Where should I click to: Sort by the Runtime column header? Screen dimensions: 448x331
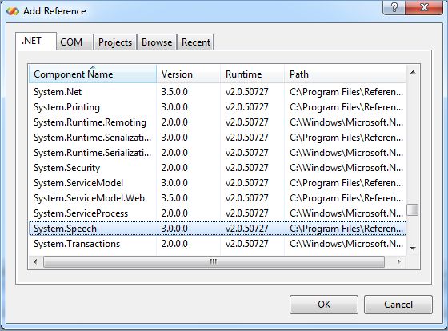click(252, 74)
